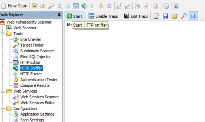Select the Tools folder in the tree
This screenshot has height=122, width=205.
18,34
